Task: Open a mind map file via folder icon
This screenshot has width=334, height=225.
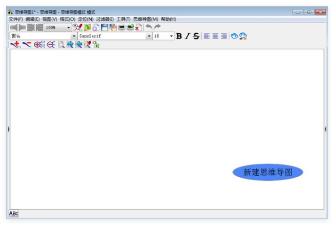Action: click(87, 27)
